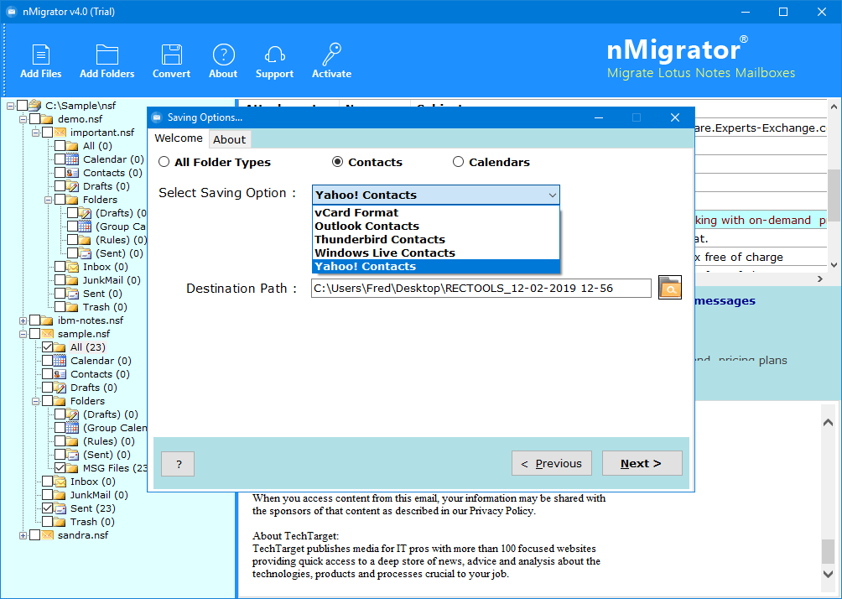Check the sandra.nsf checkbox
Viewport: 842px width, 599px height.
pyautogui.click(x=35, y=535)
